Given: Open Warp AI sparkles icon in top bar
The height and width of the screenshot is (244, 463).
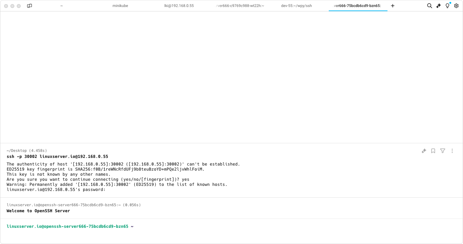Looking at the screenshot, I should coord(439,6).
